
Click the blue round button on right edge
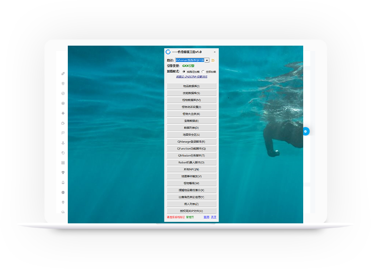tap(306, 131)
